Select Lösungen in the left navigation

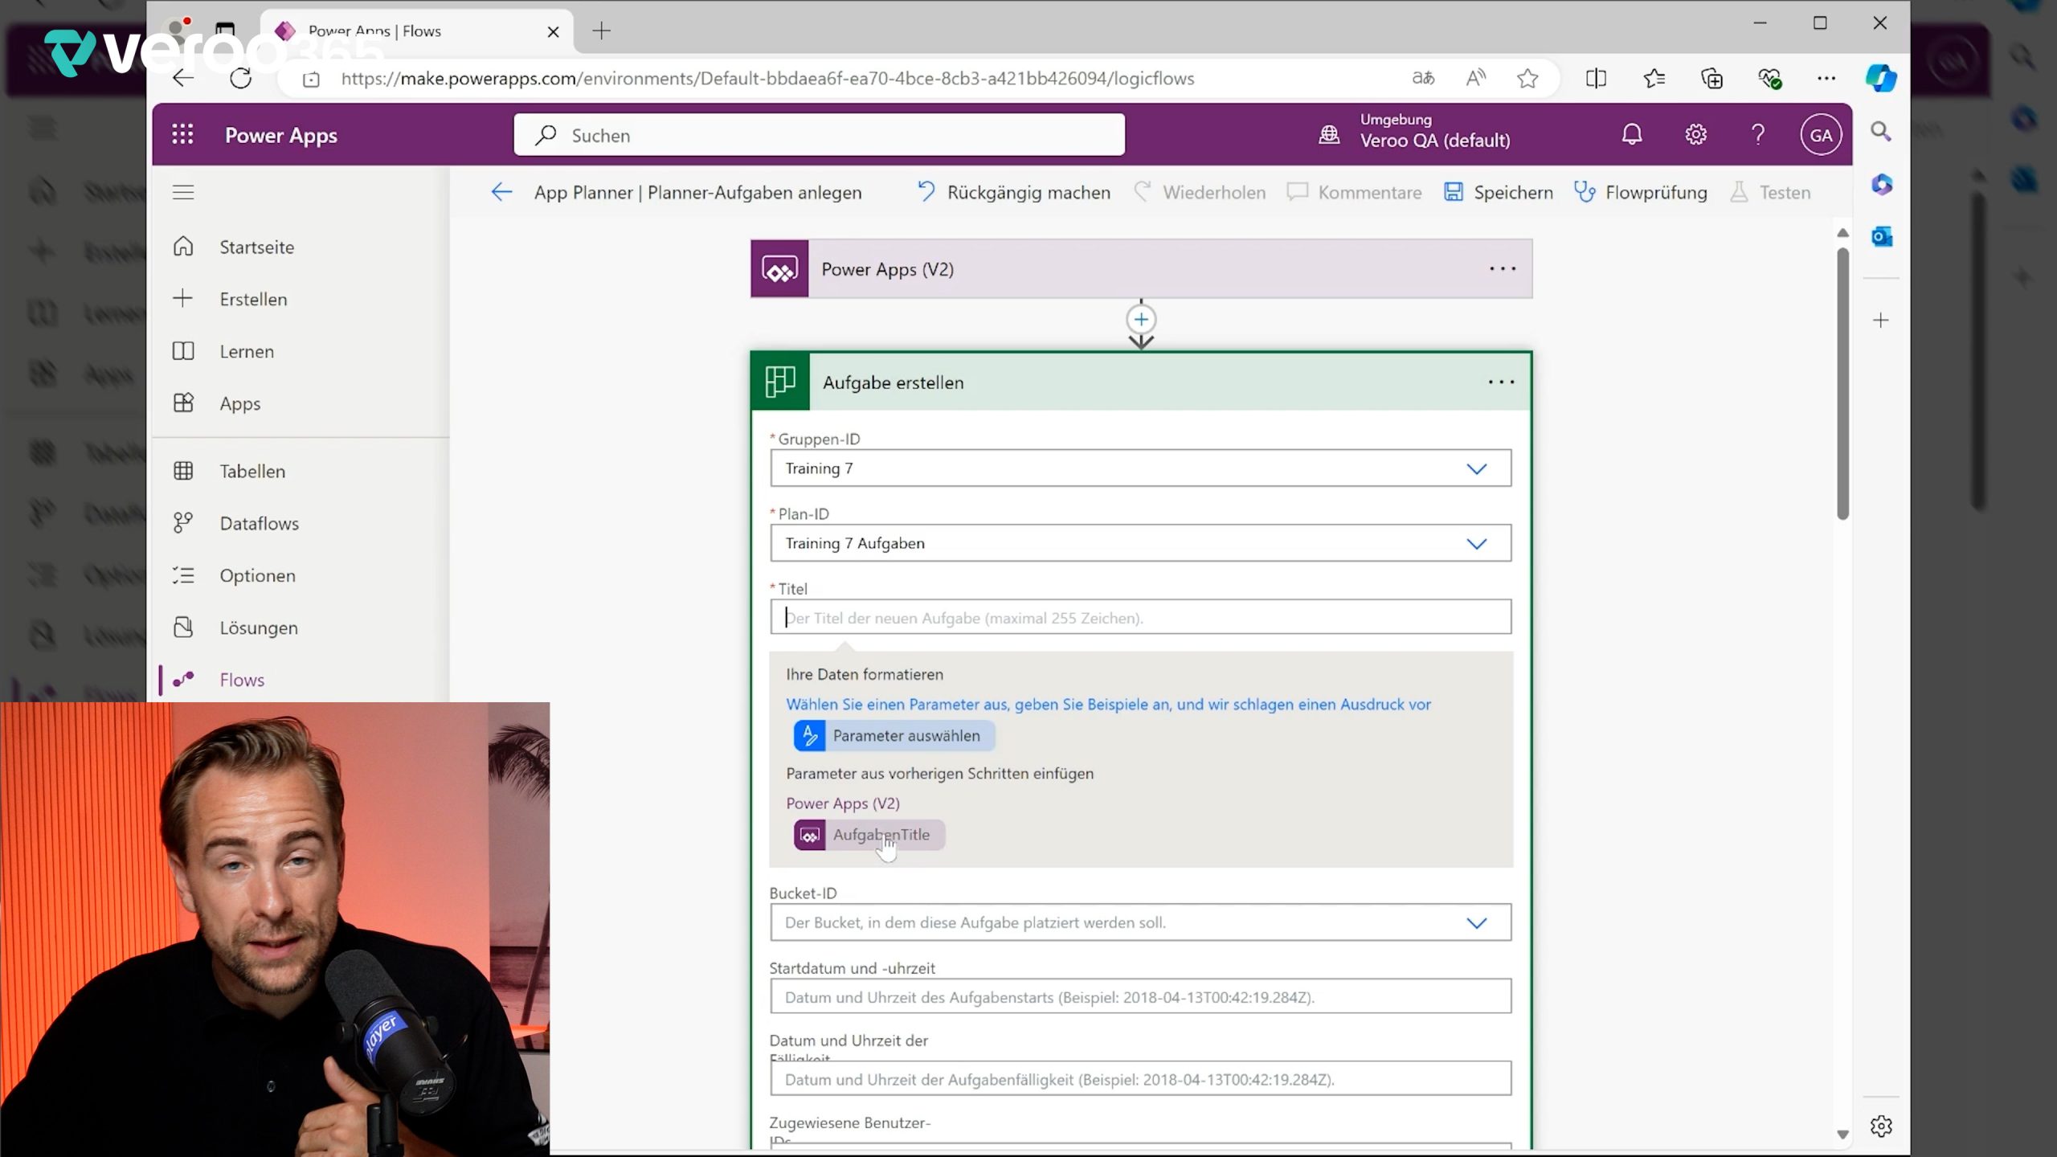tap(258, 628)
